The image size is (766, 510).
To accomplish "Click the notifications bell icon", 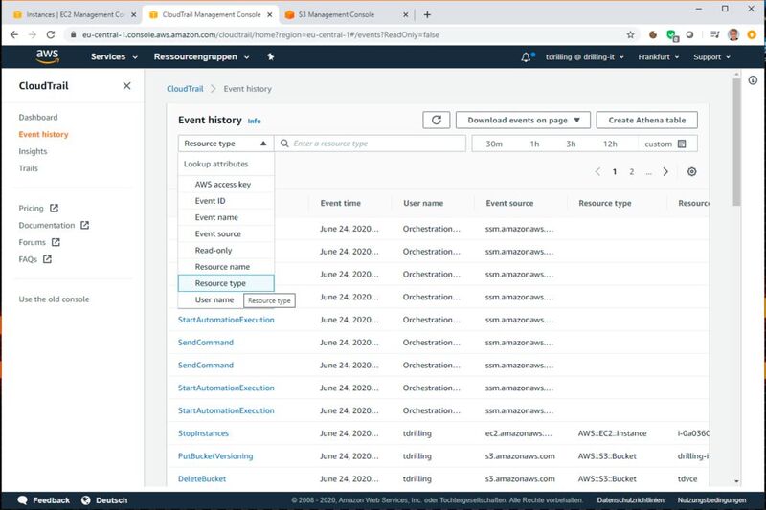I will point(527,56).
